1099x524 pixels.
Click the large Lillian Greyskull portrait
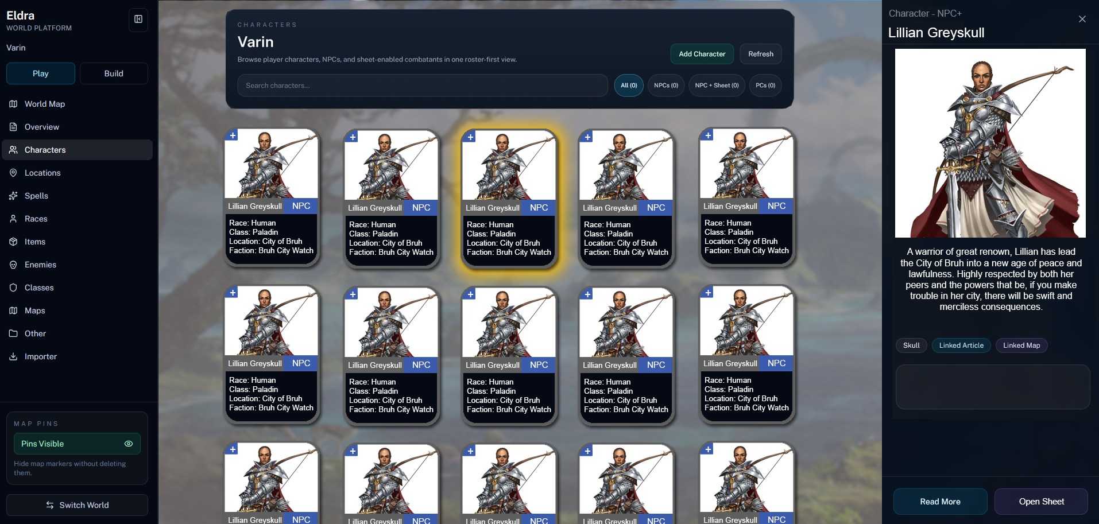tap(990, 143)
